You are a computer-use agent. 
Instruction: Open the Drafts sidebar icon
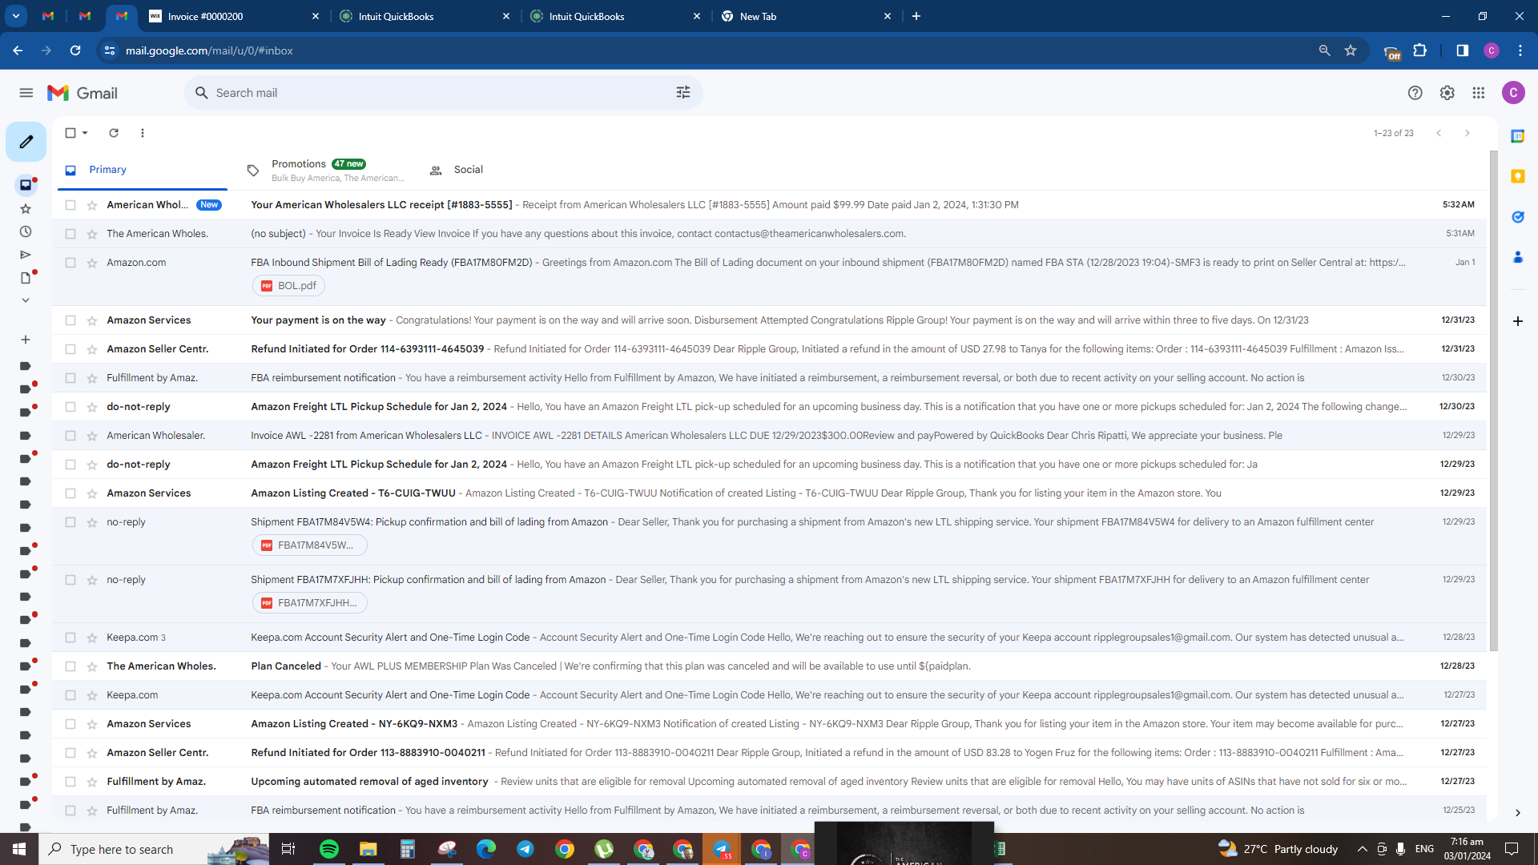click(26, 278)
